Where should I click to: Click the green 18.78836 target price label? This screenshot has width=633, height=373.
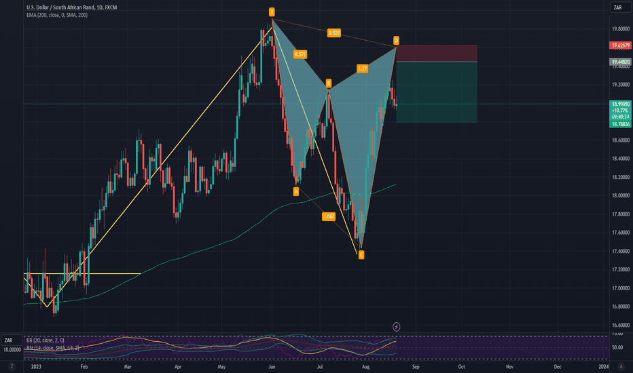click(x=620, y=124)
